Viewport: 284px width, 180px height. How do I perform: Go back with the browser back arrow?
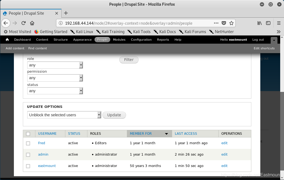[6, 23]
